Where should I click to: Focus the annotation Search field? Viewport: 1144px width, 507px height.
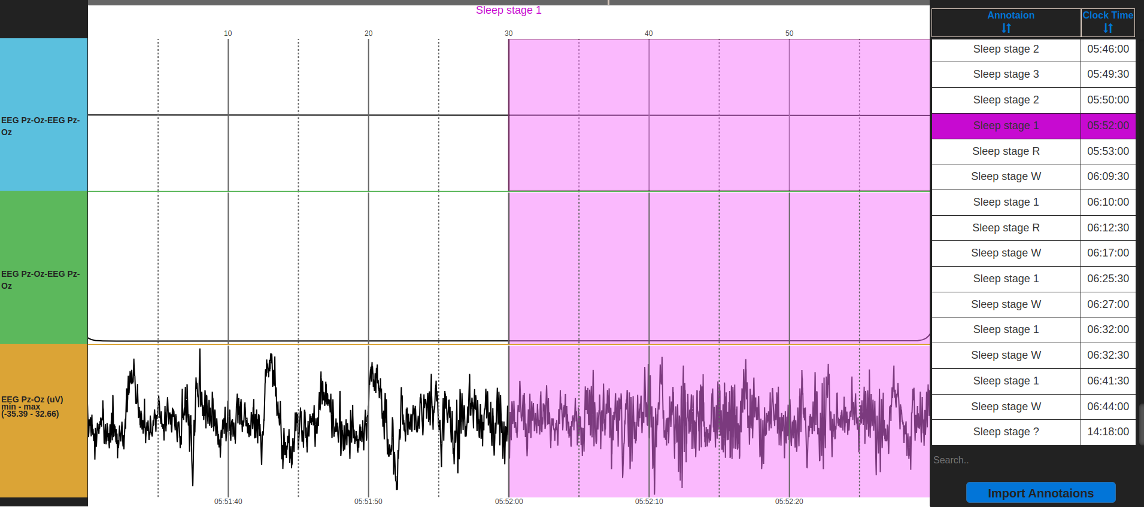(x=1033, y=460)
